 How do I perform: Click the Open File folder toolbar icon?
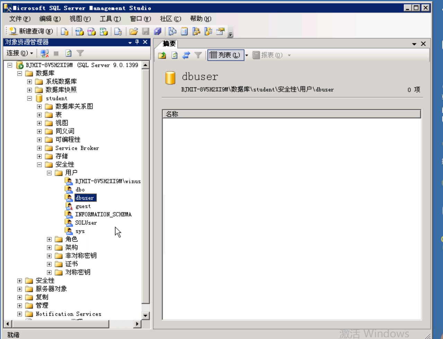(x=134, y=31)
